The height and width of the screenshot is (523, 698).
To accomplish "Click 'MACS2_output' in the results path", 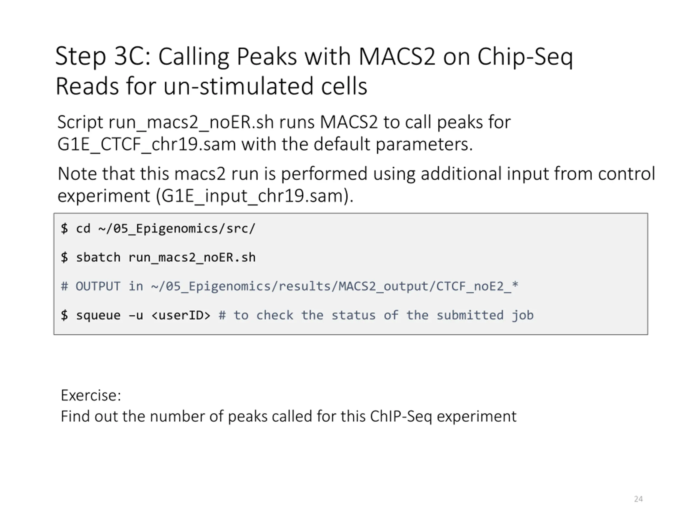I will tap(383, 286).
